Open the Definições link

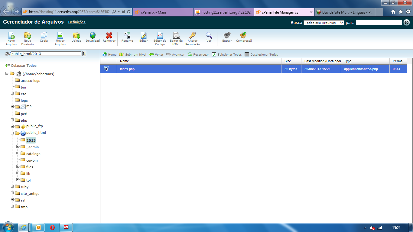coord(77,22)
